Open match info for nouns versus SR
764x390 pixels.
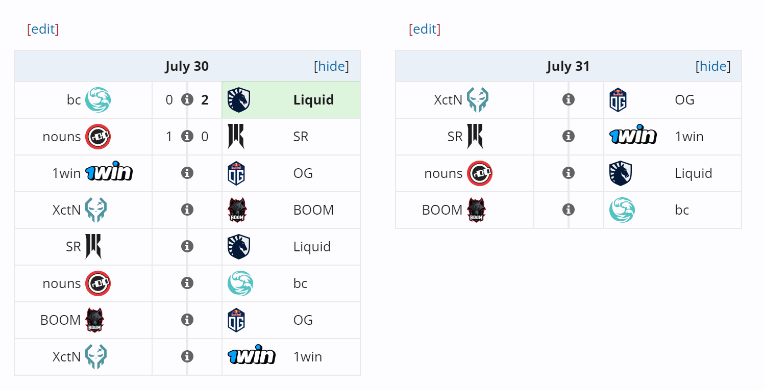click(x=187, y=137)
